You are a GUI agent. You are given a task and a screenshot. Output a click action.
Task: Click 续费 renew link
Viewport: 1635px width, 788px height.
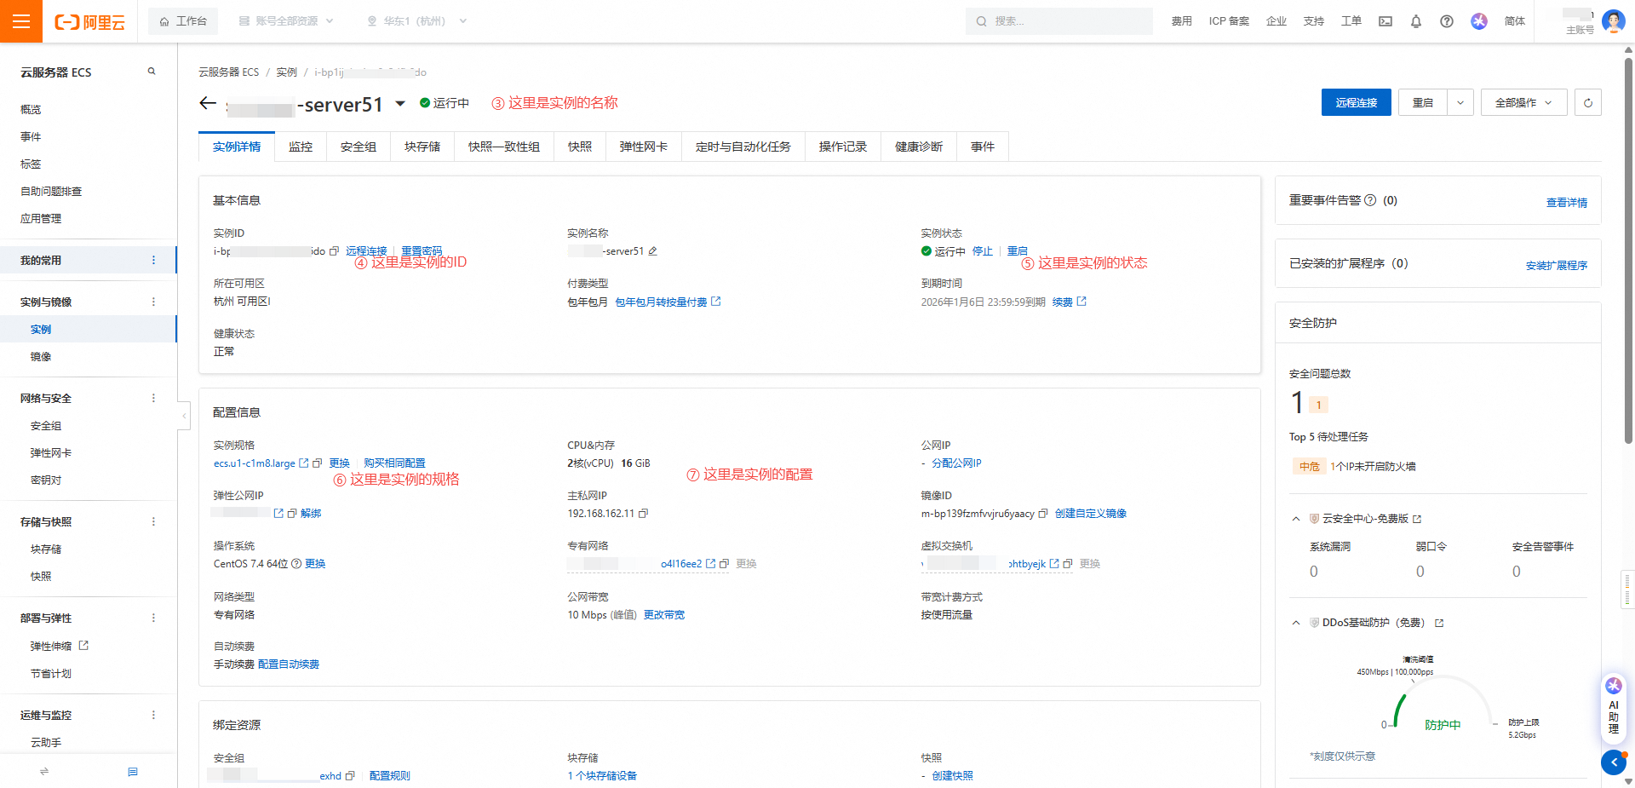tap(1063, 302)
